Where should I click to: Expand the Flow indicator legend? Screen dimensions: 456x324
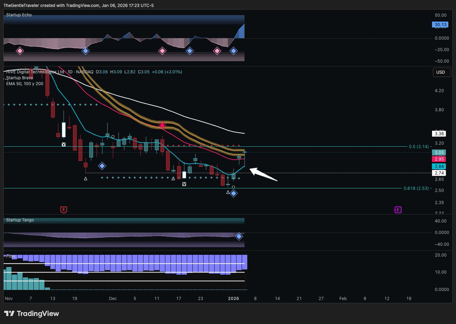[x=11, y=256]
